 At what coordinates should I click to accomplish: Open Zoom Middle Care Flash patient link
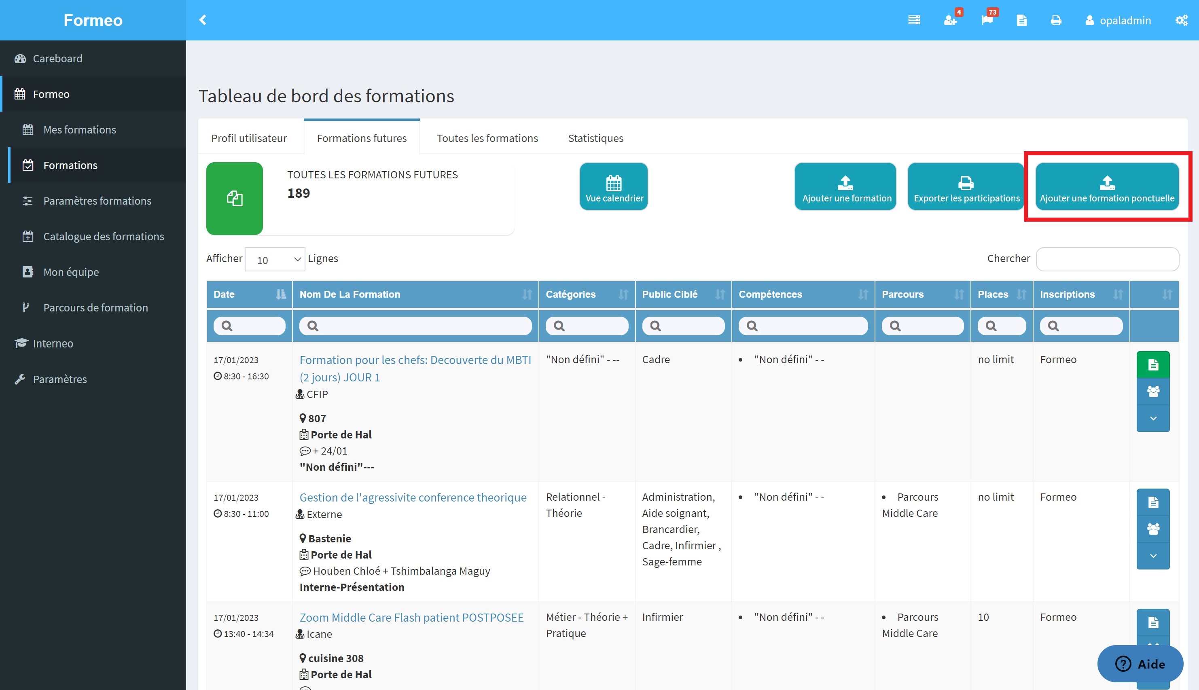pyautogui.click(x=411, y=617)
